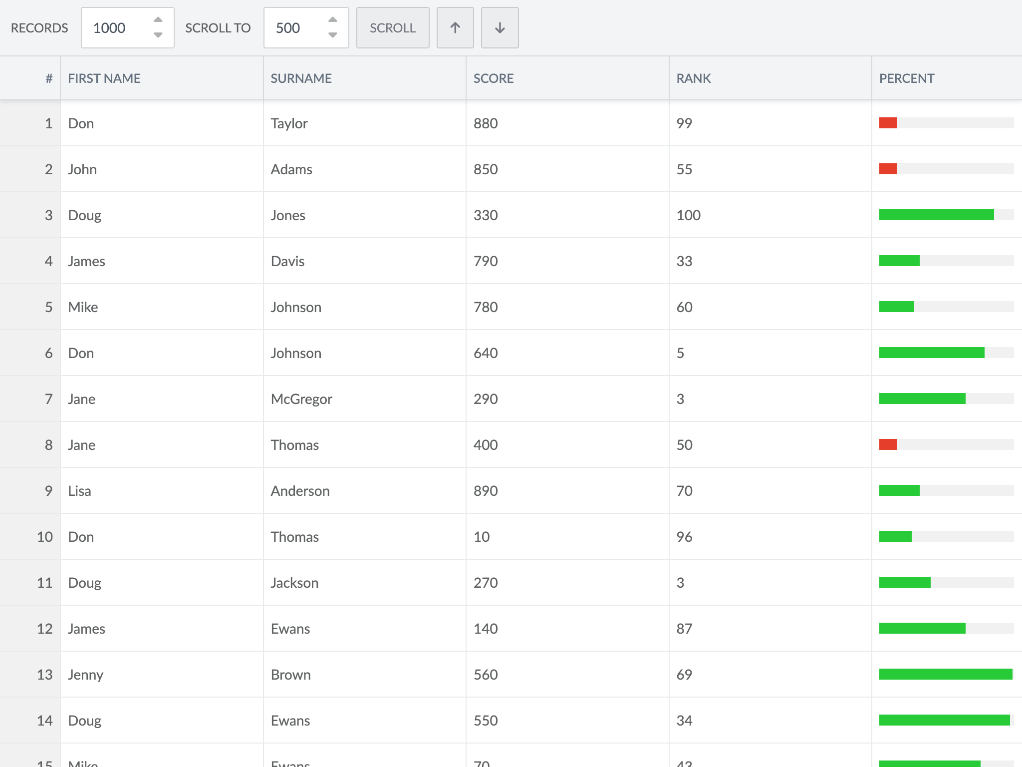Sort by the SURNAME column header
Screen dimensions: 1022x767
point(301,78)
